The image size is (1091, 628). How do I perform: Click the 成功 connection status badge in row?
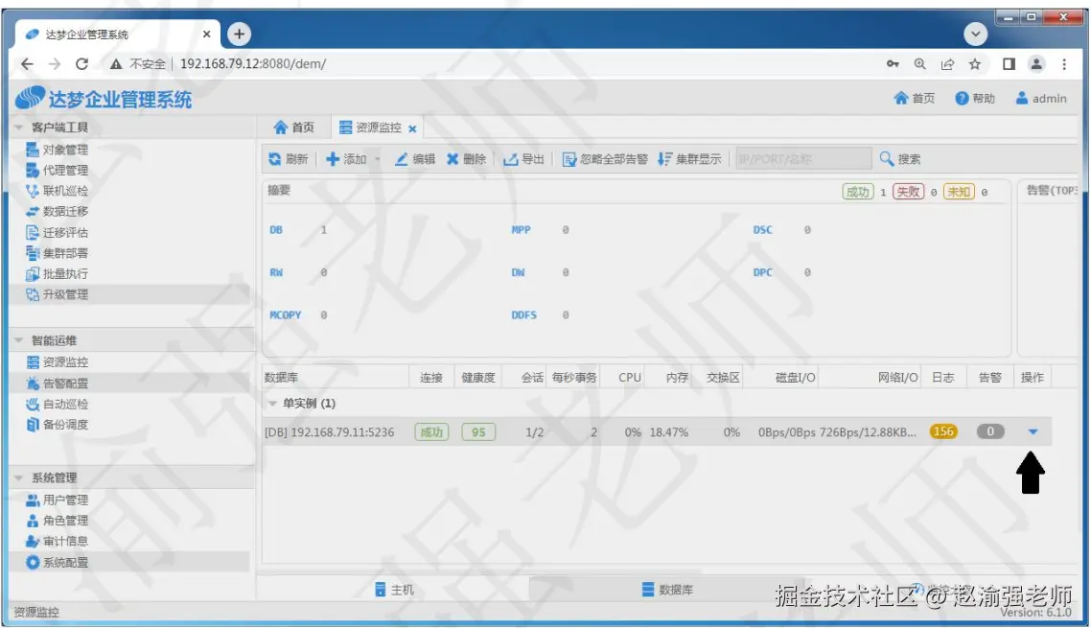pyautogui.click(x=431, y=431)
